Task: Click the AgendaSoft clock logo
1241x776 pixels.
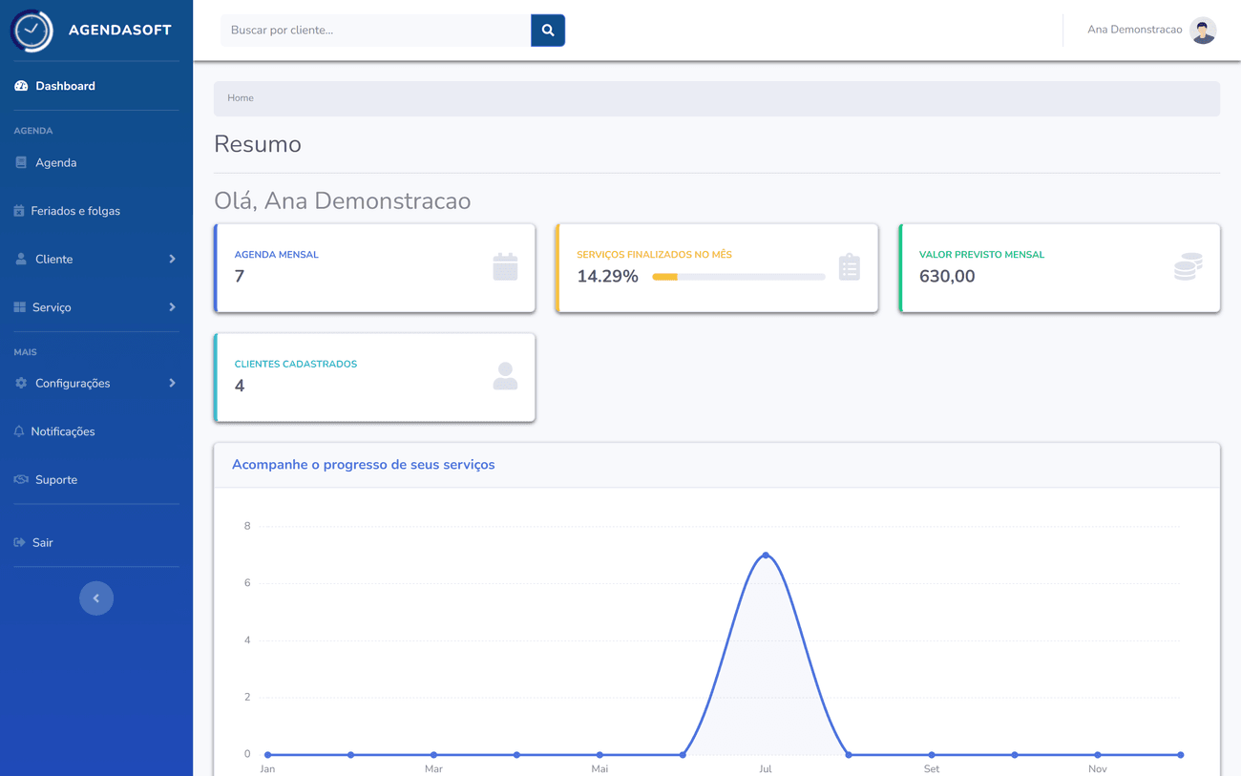Action: point(32,31)
